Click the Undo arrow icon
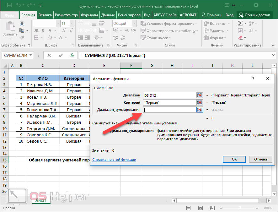 pyautogui.click(x=19, y=5)
